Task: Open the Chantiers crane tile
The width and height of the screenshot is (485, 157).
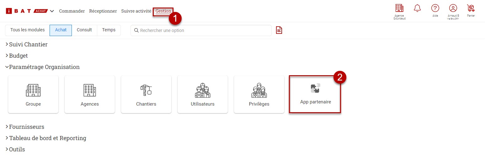Action: [x=146, y=94]
